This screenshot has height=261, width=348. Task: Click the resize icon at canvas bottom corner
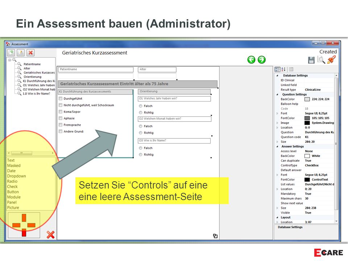[215, 236]
